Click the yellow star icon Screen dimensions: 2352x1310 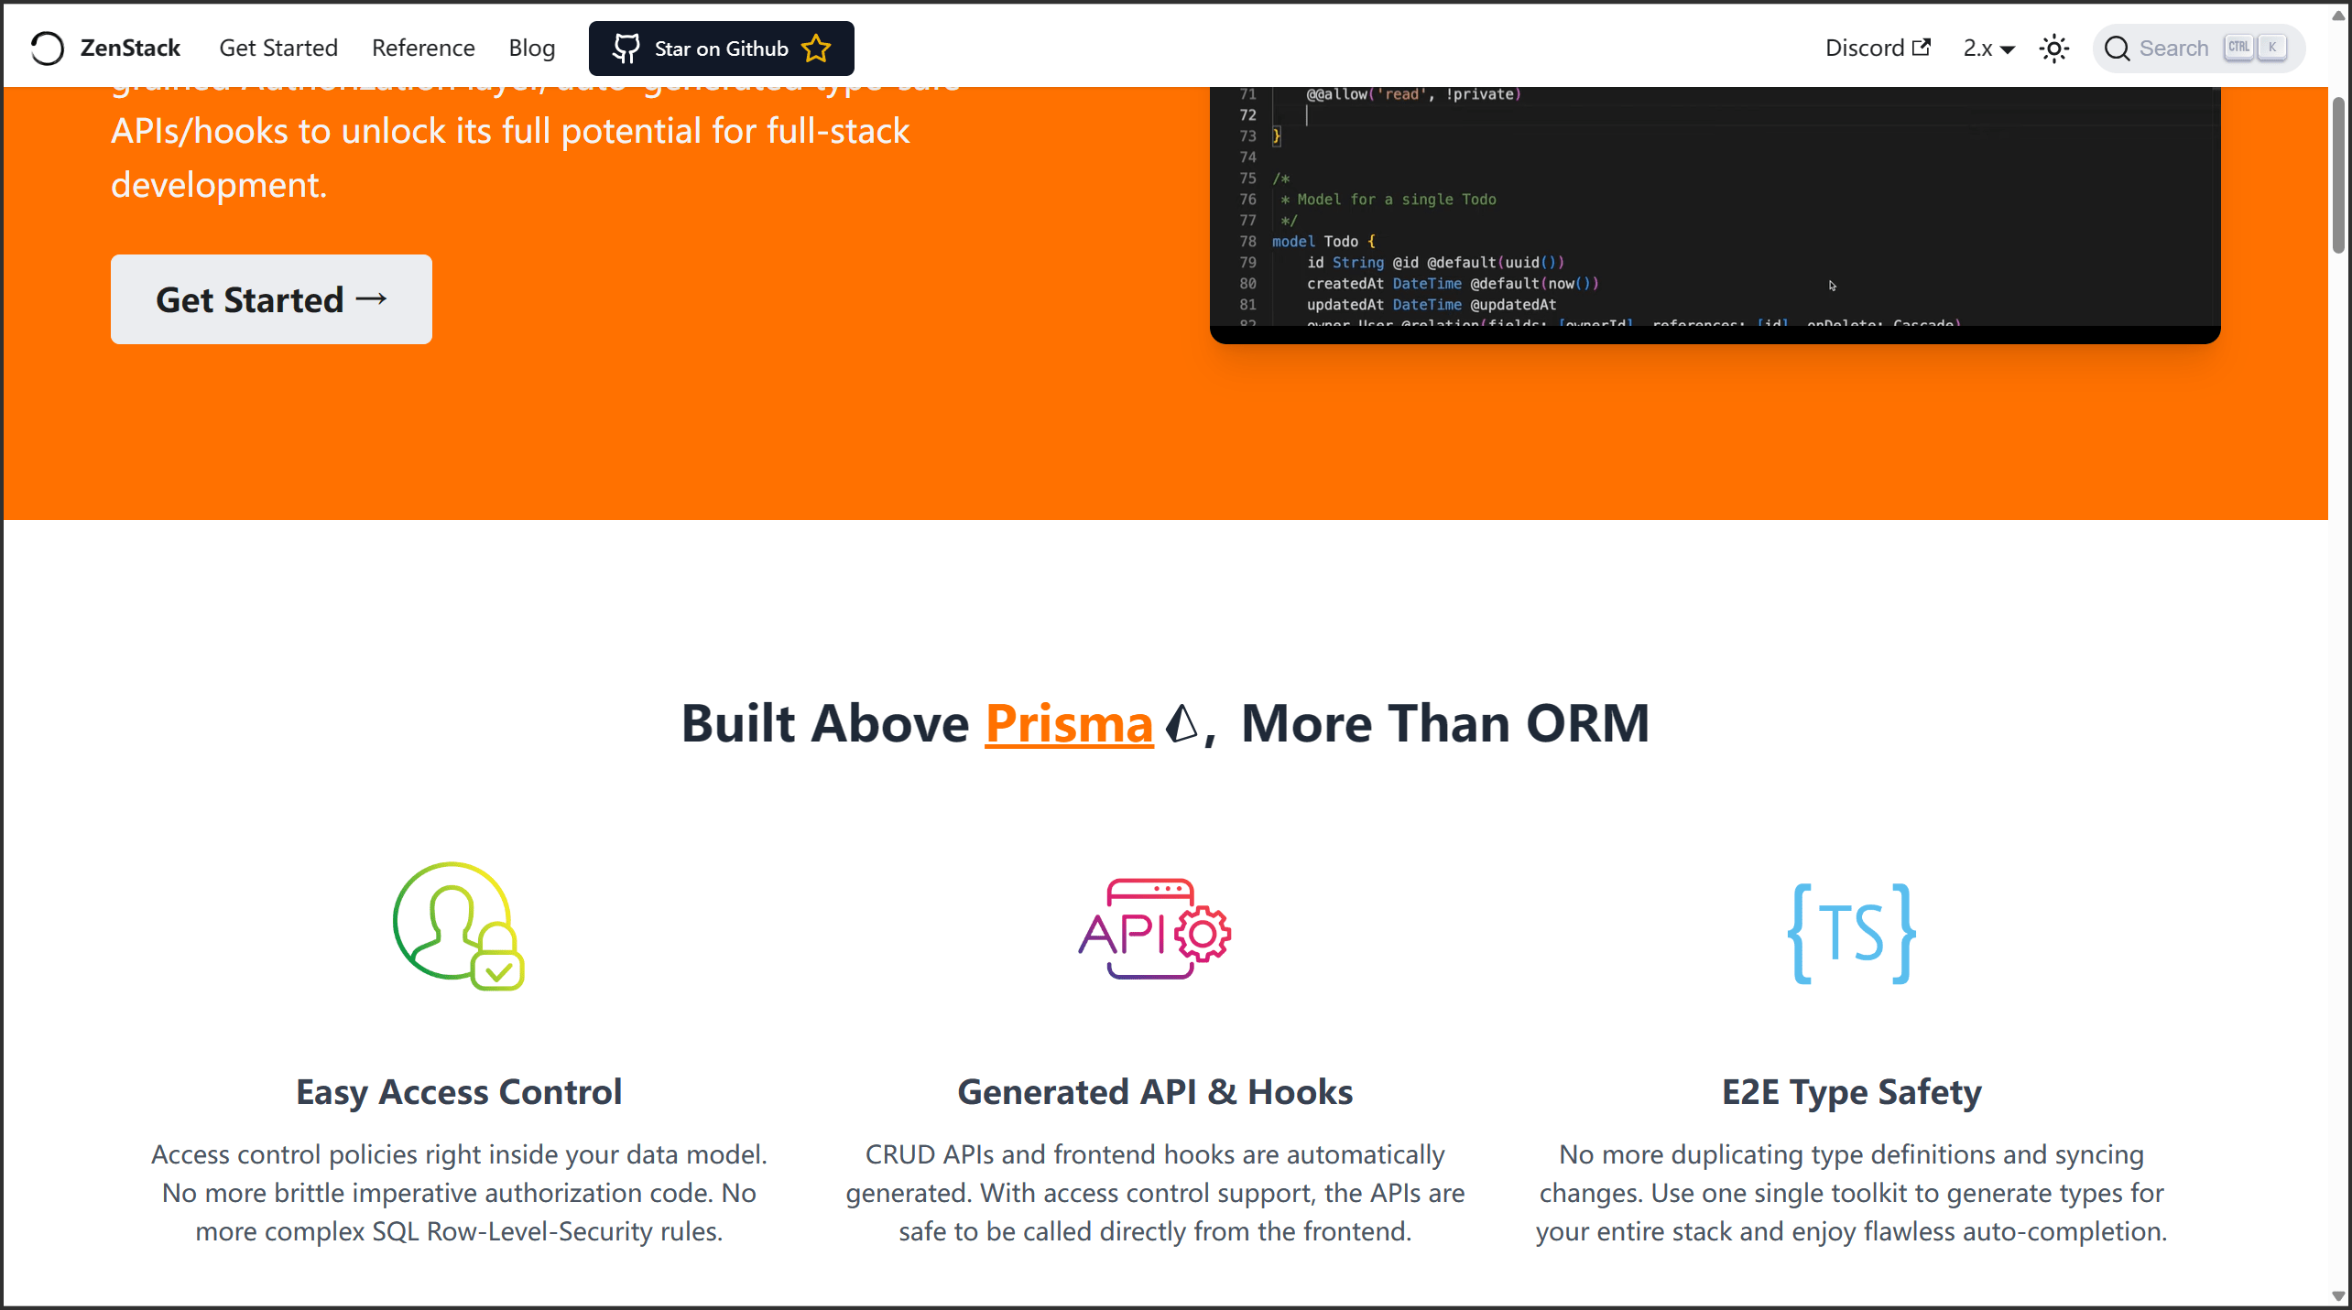(x=815, y=49)
